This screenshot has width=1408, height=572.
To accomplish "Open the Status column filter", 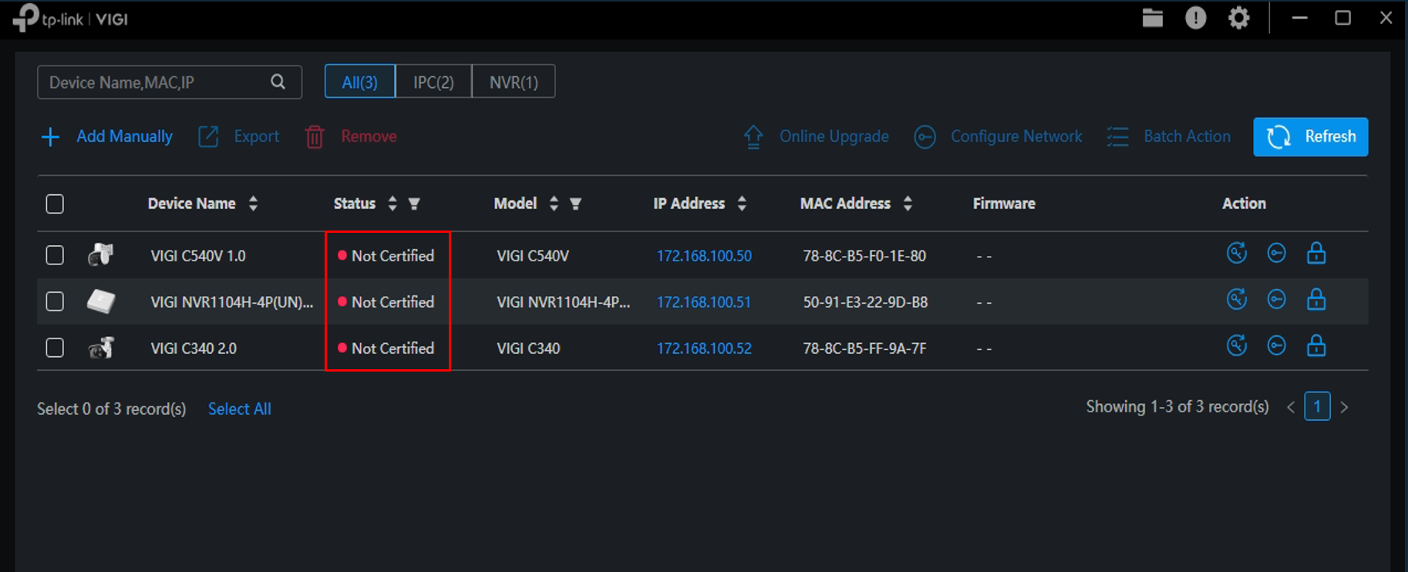I will 414,204.
